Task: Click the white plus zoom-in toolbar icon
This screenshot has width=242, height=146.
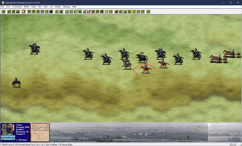Action: 67,12
